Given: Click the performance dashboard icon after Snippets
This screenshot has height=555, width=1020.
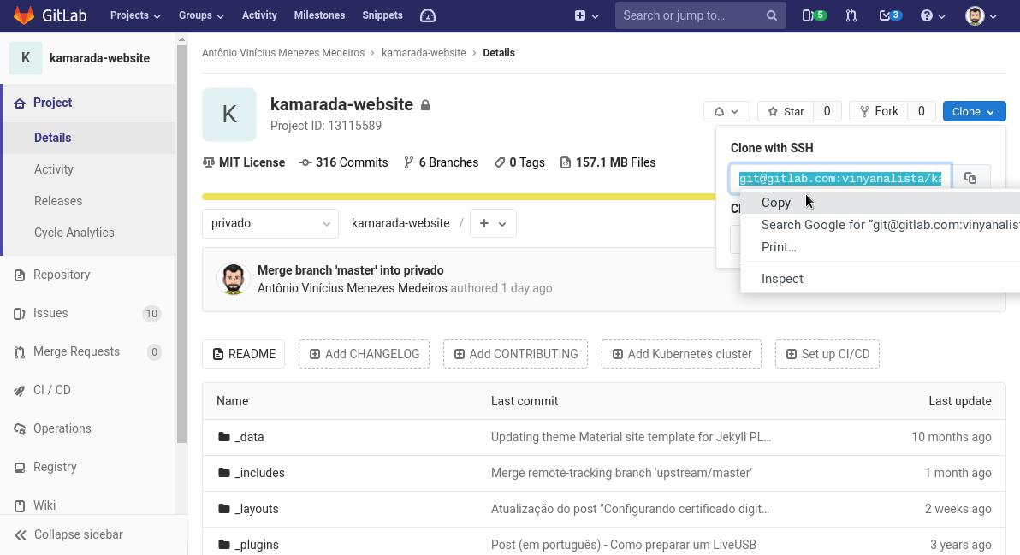Looking at the screenshot, I should [x=428, y=15].
